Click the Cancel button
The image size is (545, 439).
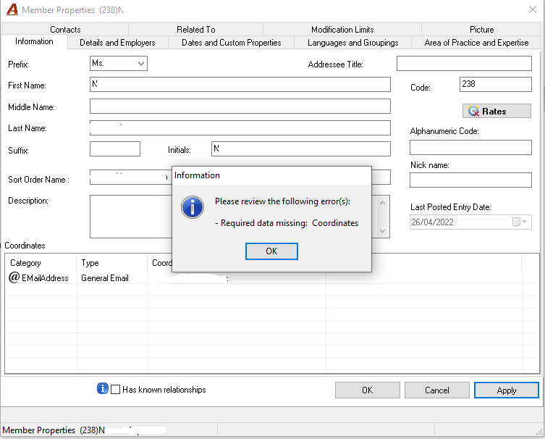pyautogui.click(x=437, y=390)
